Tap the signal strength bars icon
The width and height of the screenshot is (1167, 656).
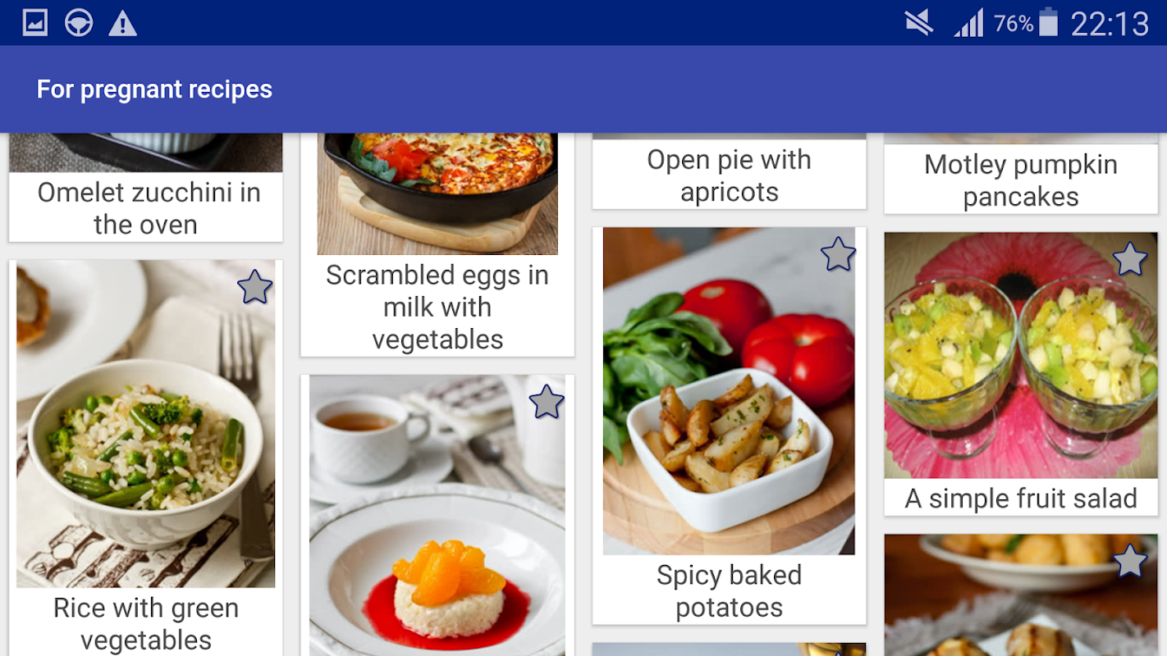969,23
